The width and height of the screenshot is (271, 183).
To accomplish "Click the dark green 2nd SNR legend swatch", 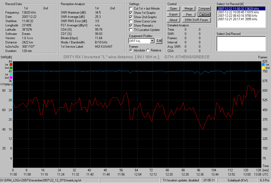I will click(11, 68).
